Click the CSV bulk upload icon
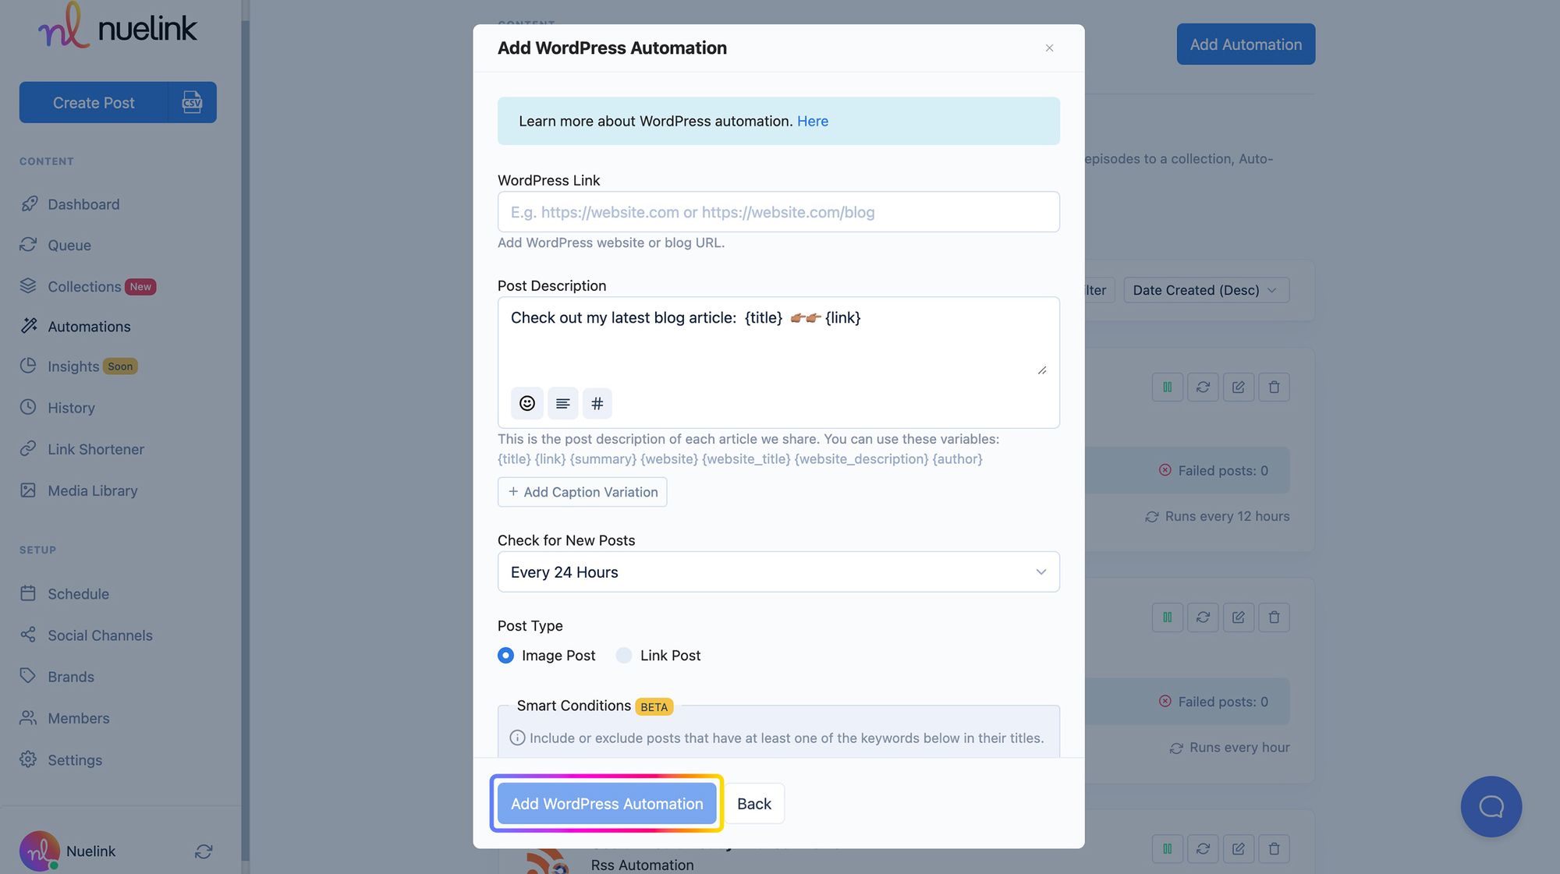Screen dimensions: 1560x874 (x=192, y=102)
